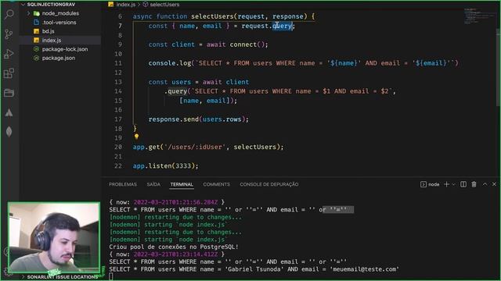Image resolution: width=501 pixels, height=281 pixels.
Task: Create a new terminal with plus icon
Action: (x=447, y=184)
